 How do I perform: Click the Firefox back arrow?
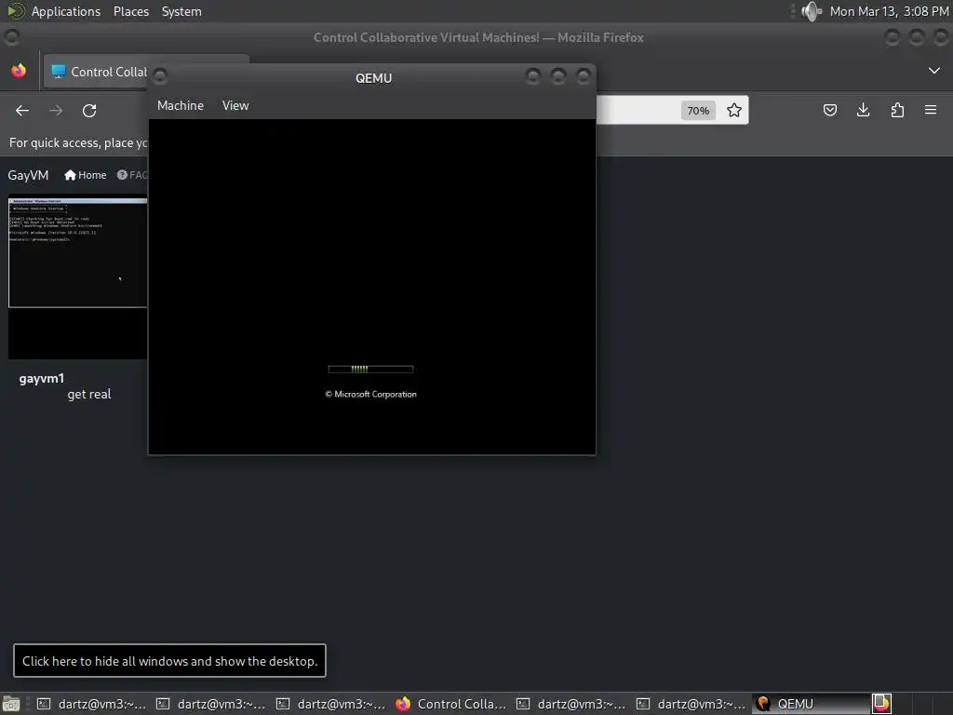click(22, 110)
